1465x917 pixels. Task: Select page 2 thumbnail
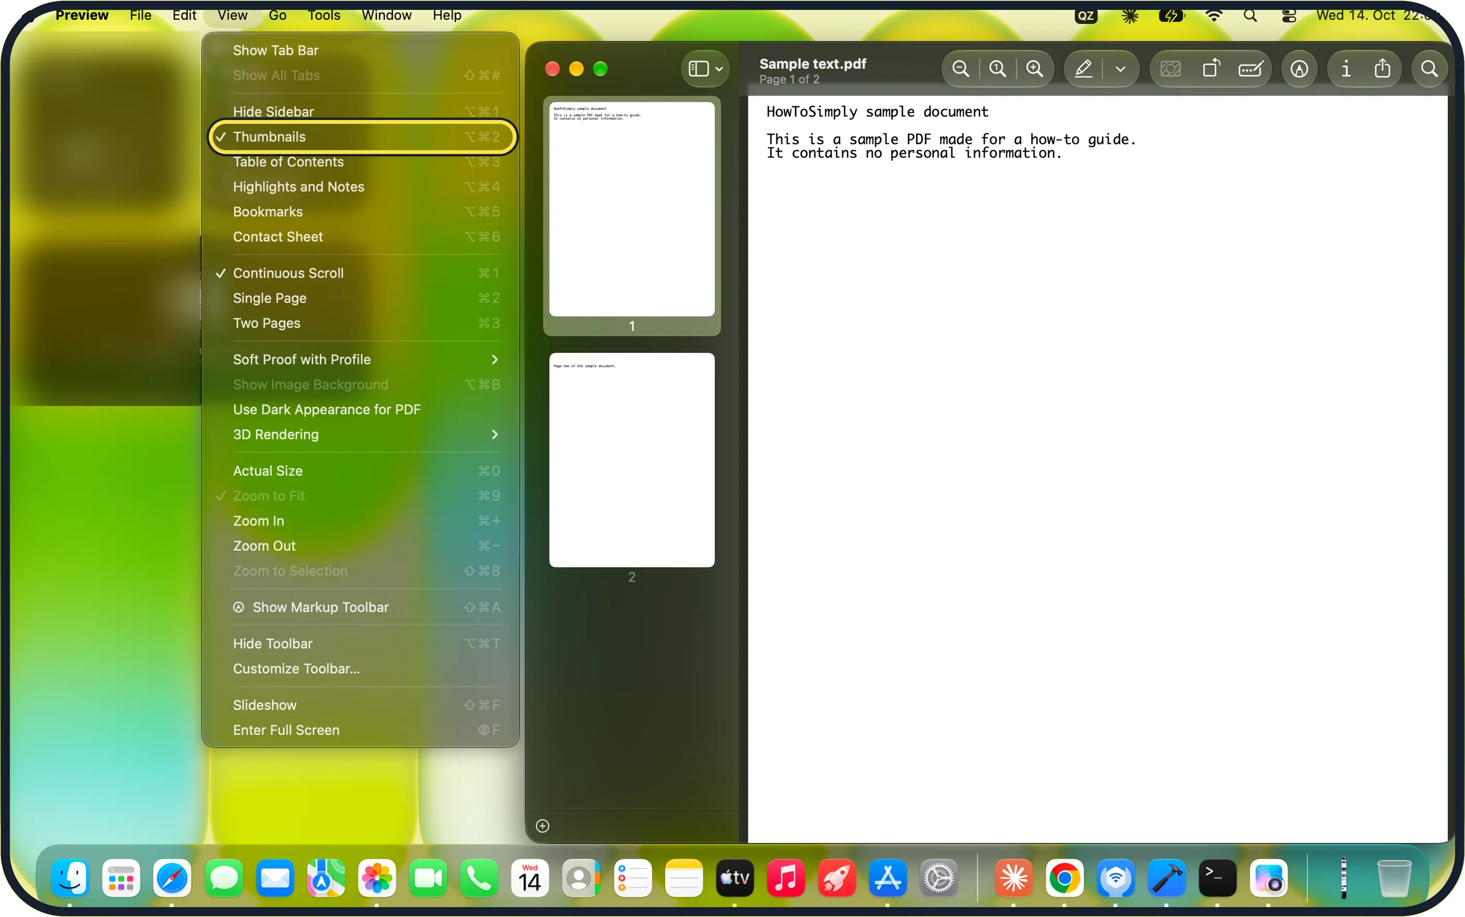pyautogui.click(x=632, y=460)
